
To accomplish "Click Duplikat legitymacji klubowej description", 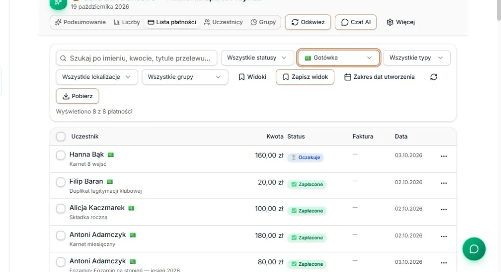I will coord(105,191).
